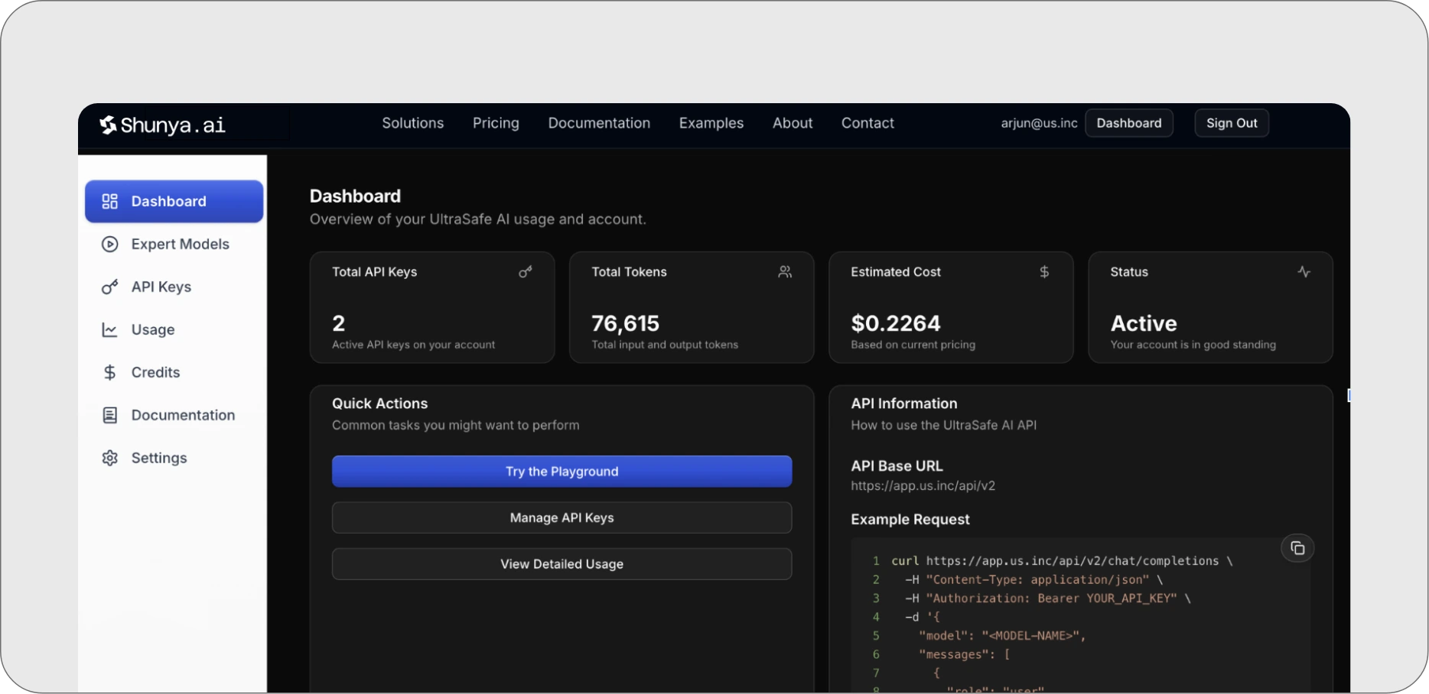Viewport: 1429px width, 694px height.
Task: Click the API Information heading
Action: point(904,404)
